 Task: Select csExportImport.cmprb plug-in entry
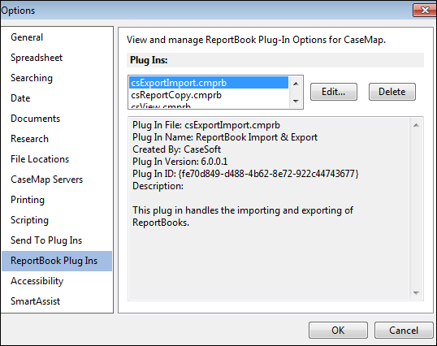[x=209, y=83]
